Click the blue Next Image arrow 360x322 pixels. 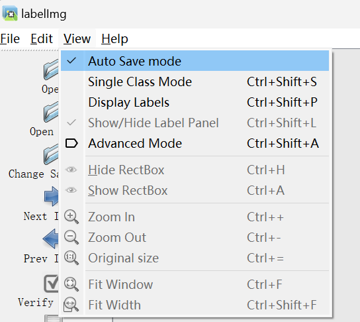point(52,196)
